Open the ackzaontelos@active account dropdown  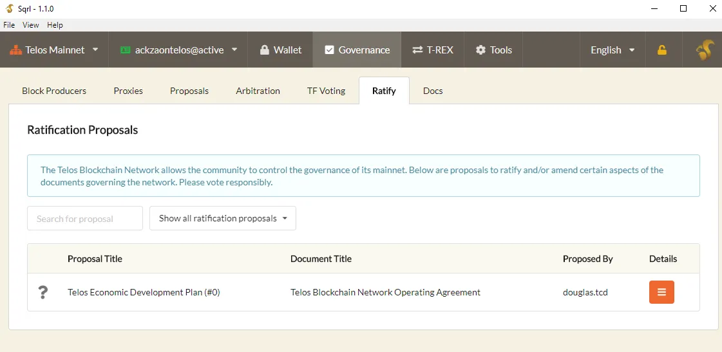click(x=178, y=50)
